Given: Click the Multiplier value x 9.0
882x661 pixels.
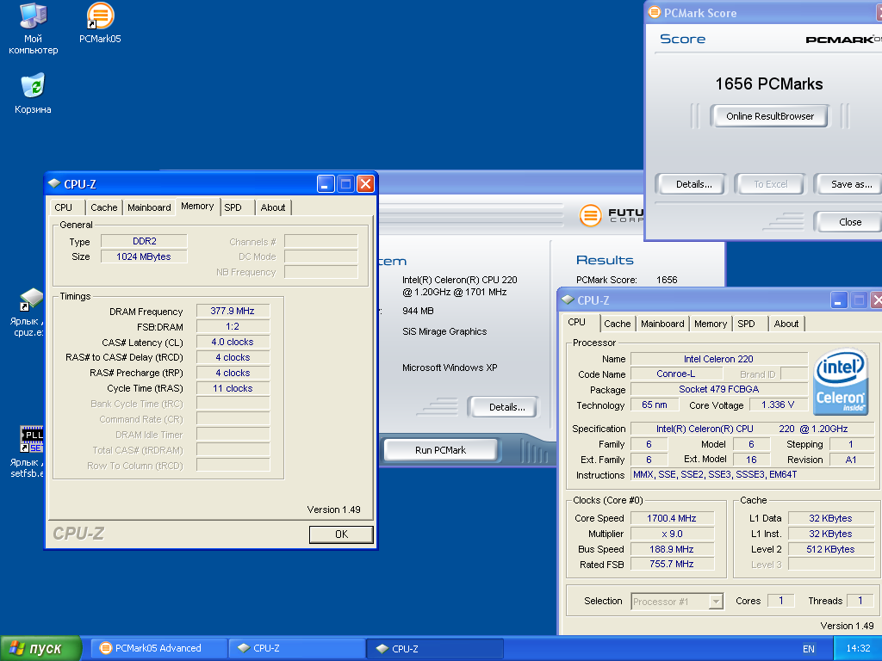Looking at the screenshot, I should point(672,534).
